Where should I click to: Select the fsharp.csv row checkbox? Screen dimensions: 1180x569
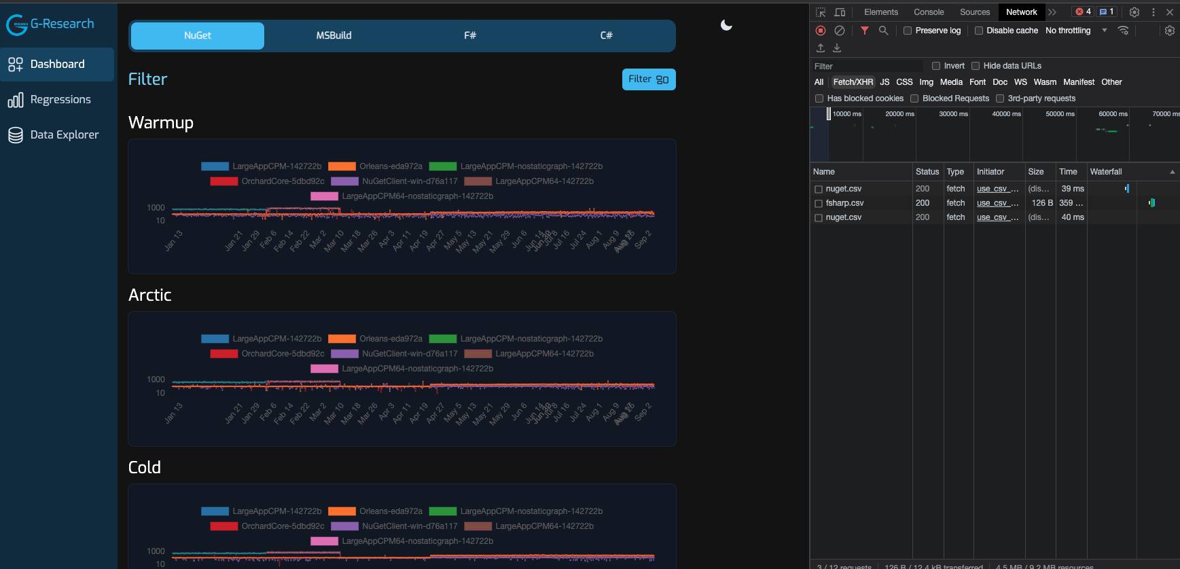point(819,204)
